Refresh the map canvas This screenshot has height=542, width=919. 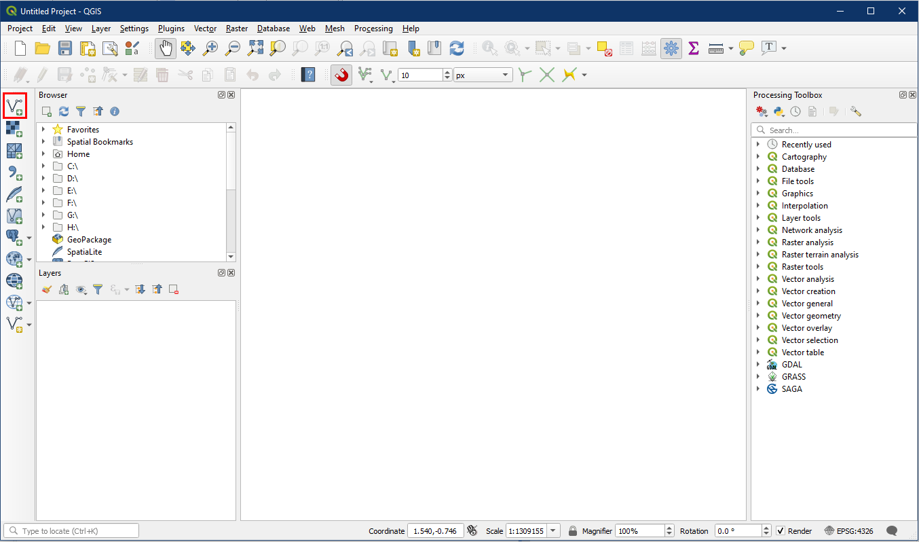pos(457,48)
